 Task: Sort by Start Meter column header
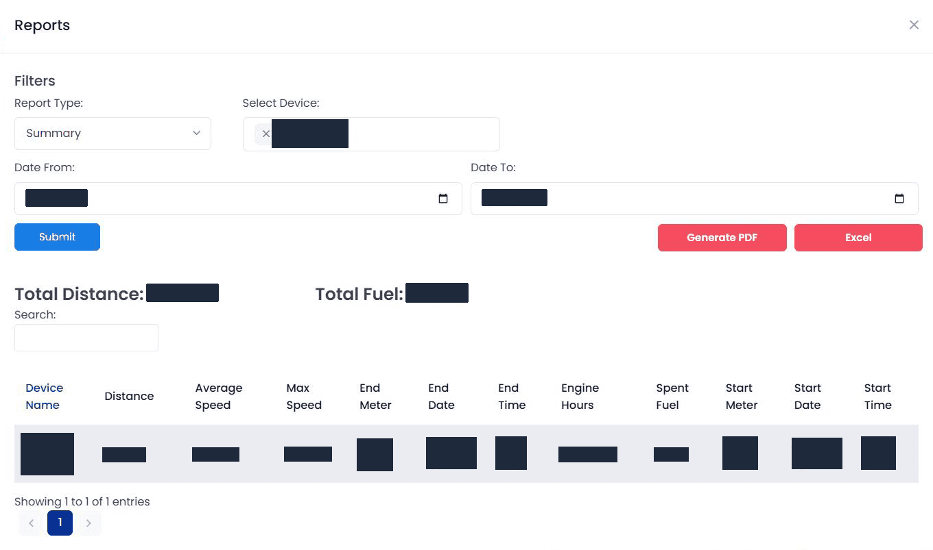(742, 397)
